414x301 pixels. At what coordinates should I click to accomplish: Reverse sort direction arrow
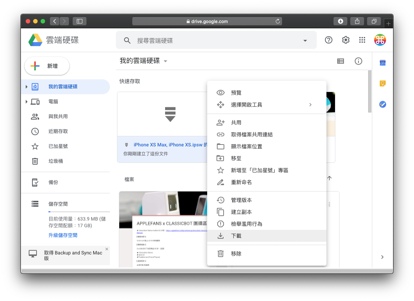tap(329, 178)
